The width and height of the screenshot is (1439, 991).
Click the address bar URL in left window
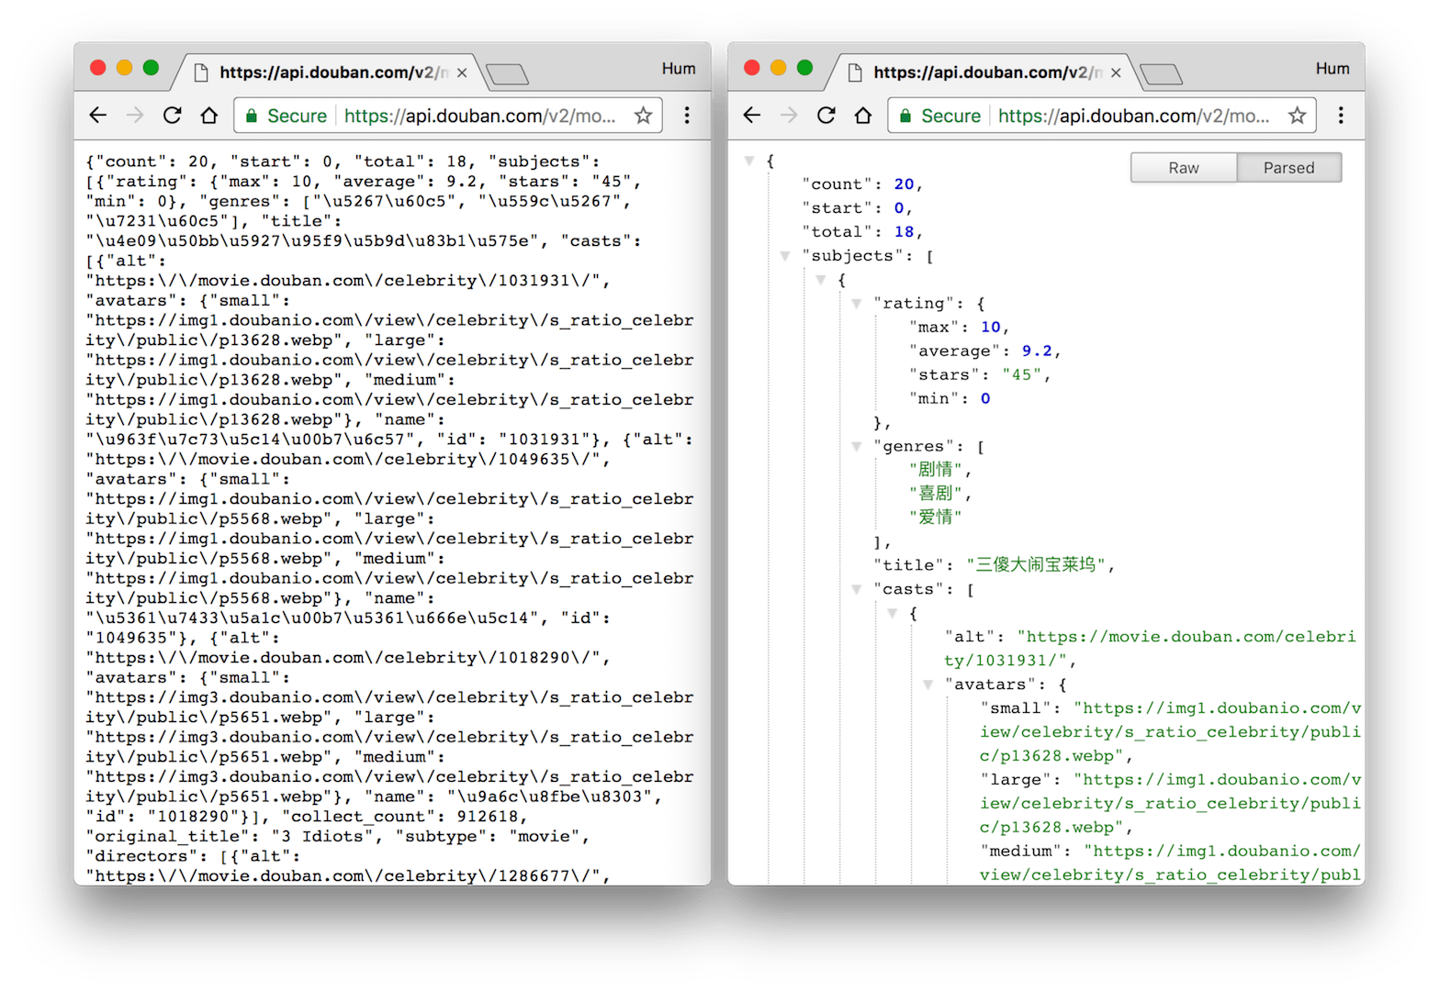pos(479,116)
